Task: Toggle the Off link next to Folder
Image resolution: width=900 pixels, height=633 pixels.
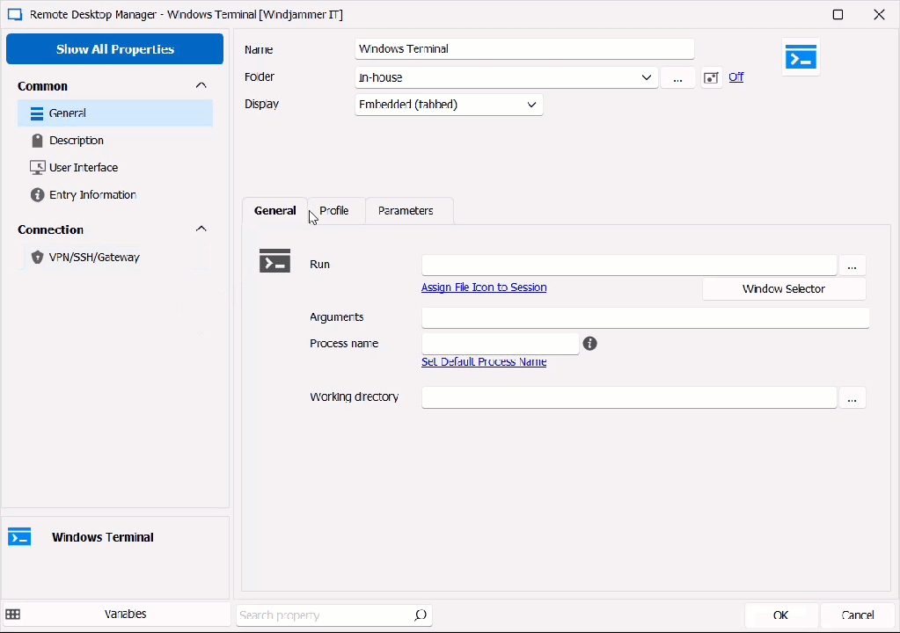Action: click(x=735, y=77)
